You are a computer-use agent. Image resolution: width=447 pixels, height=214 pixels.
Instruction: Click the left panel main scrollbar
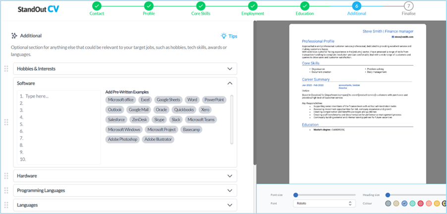tap(255, 92)
